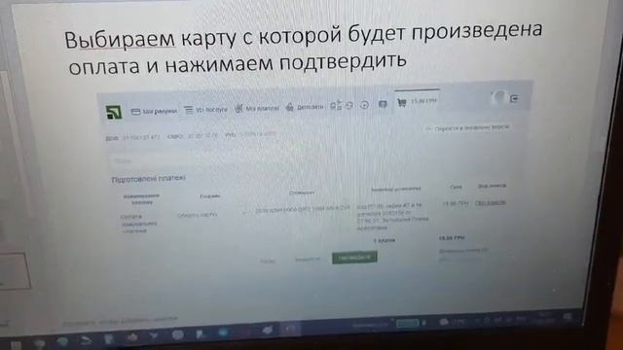Click the battery indicator in system tray

pos(408,323)
